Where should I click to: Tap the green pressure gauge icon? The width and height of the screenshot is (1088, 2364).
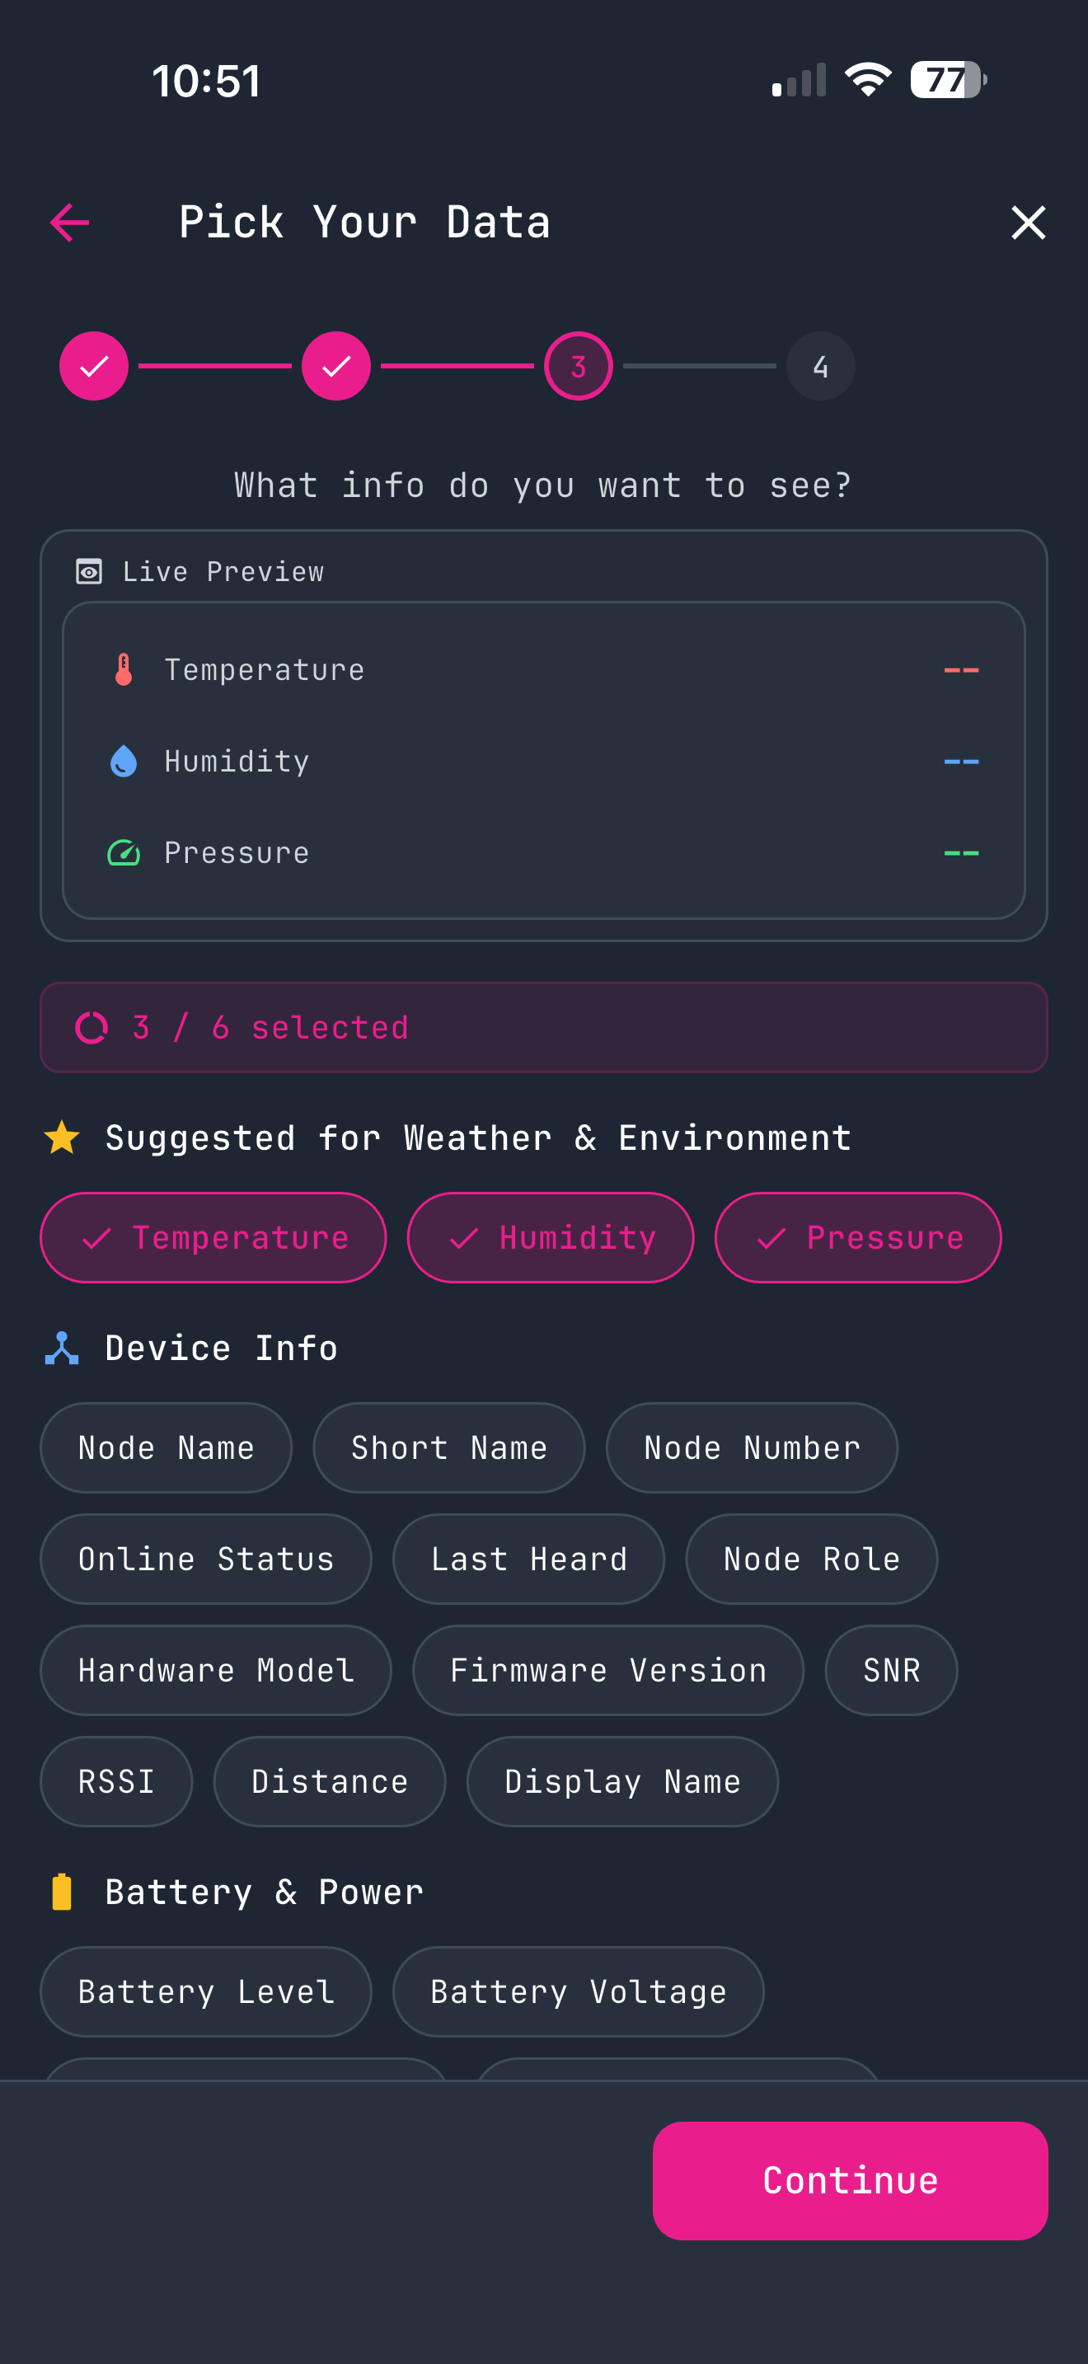pyautogui.click(x=122, y=851)
